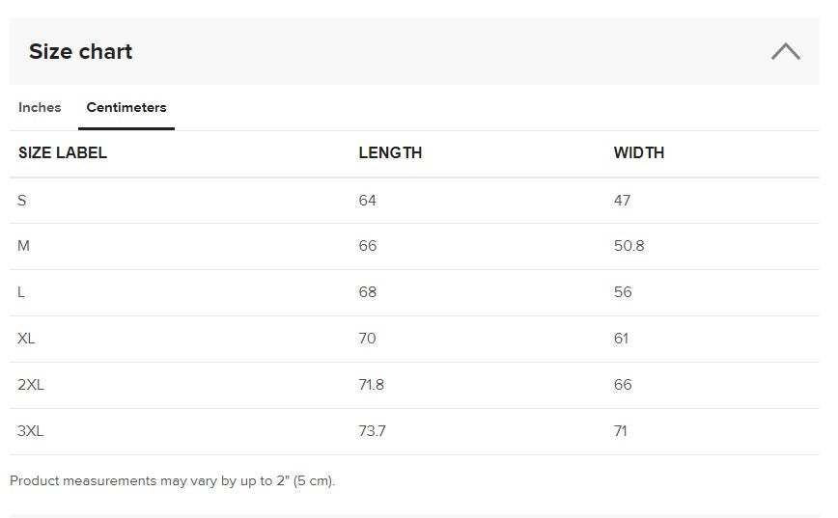Image resolution: width=838 pixels, height=518 pixels.
Task: Select the 3XL size row label
Action: [x=31, y=431]
